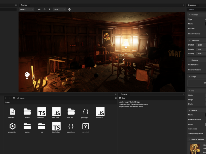The image size is (206, 154).
Task: Click the Inspector search field
Action: point(196,9)
